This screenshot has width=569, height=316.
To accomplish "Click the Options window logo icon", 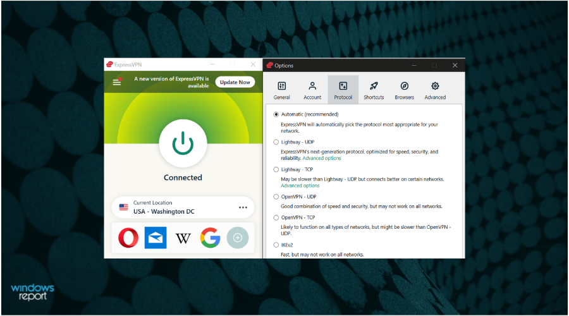I will [269, 65].
